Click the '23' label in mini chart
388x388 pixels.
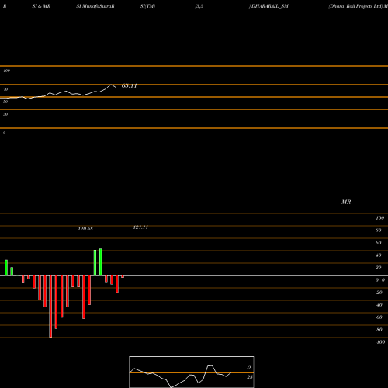pyautogui.click(x=250, y=377)
